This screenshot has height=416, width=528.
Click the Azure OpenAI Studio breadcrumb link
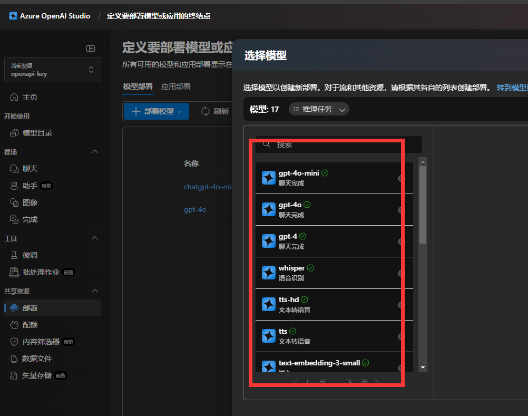tap(55, 16)
